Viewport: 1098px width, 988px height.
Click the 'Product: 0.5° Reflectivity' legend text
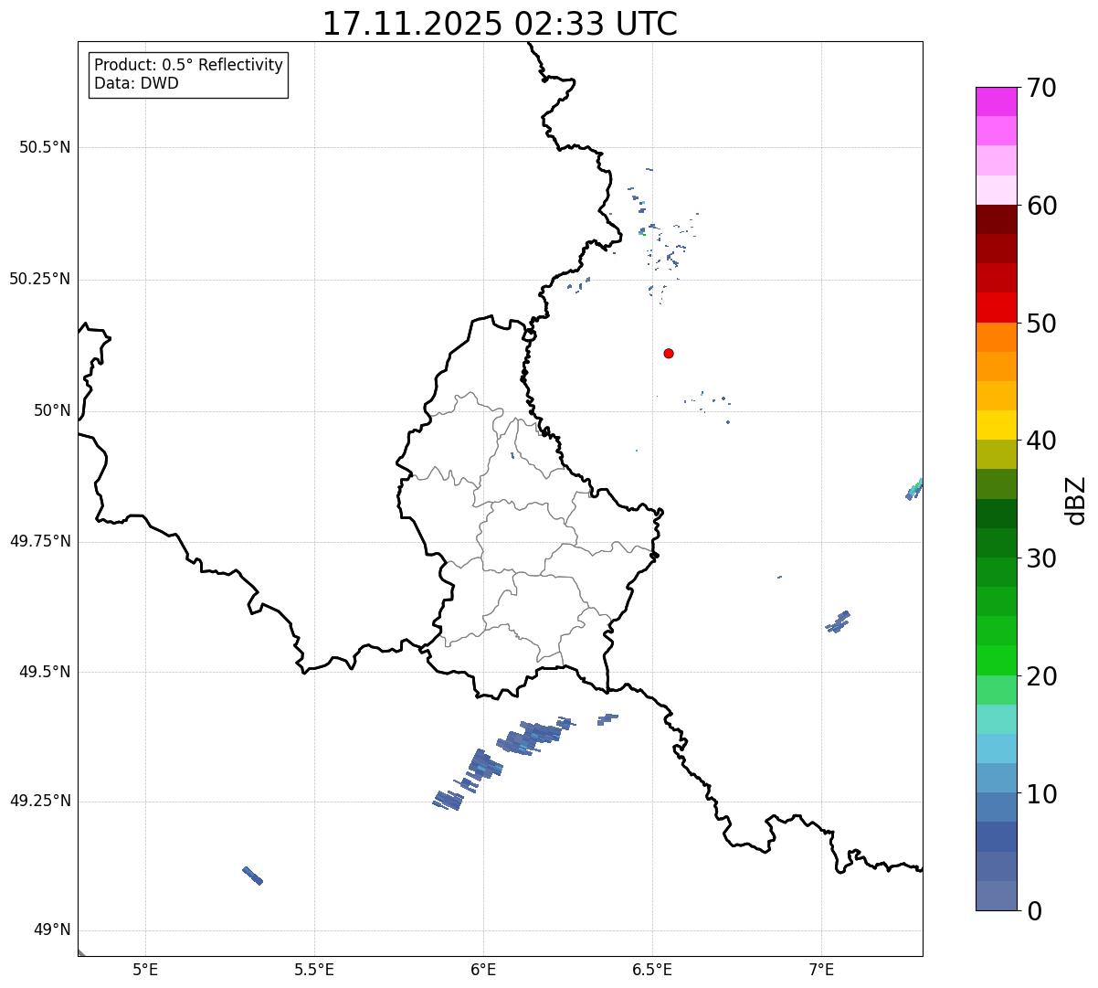188,66
